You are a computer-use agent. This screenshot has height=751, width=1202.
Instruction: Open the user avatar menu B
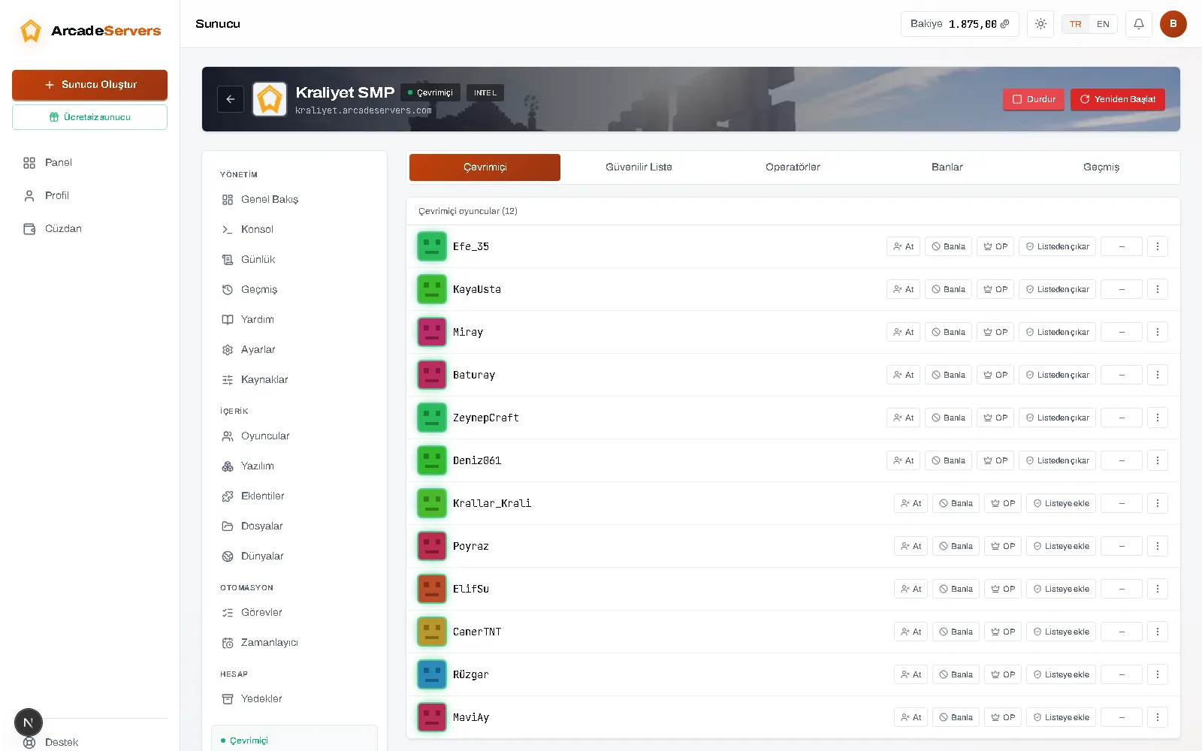tap(1173, 24)
